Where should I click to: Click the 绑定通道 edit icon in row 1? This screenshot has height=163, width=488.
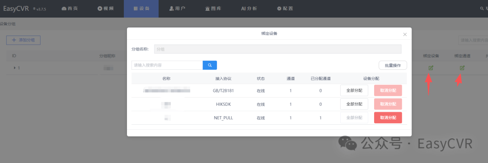(x=462, y=68)
